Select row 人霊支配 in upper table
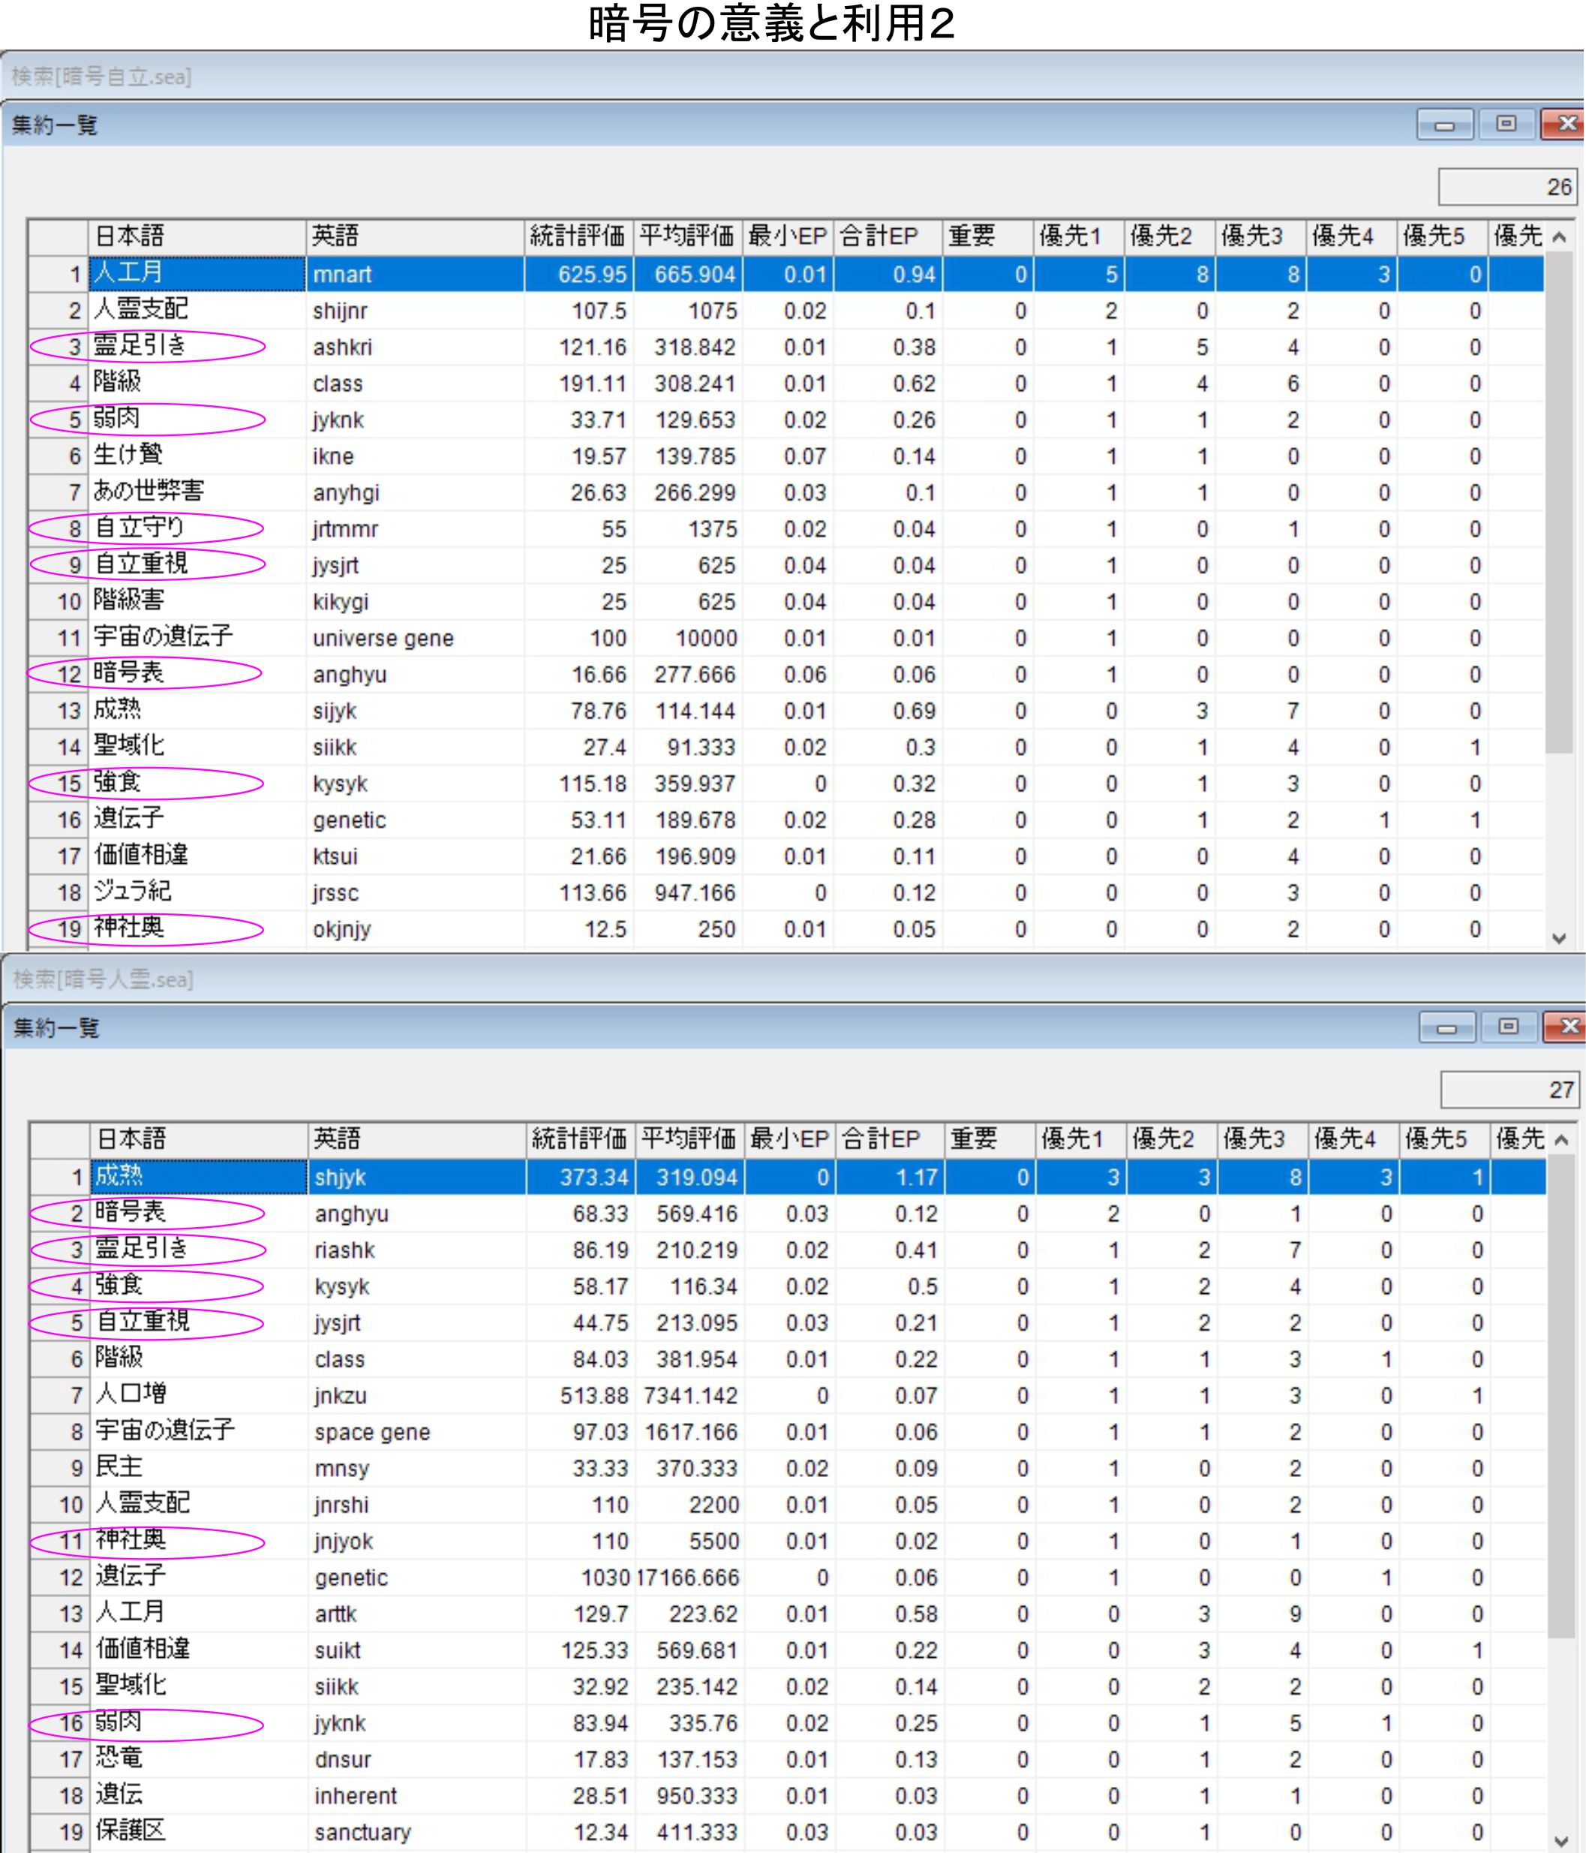 click(x=141, y=310)
